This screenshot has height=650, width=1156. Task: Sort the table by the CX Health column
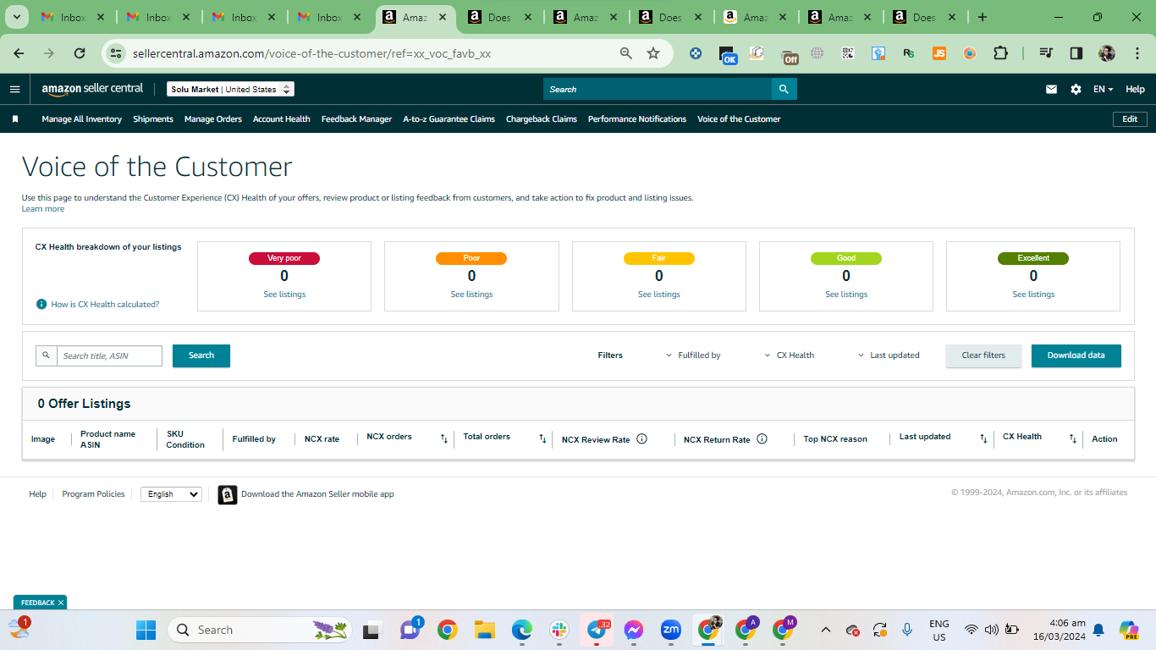(x=1073, y=438)
